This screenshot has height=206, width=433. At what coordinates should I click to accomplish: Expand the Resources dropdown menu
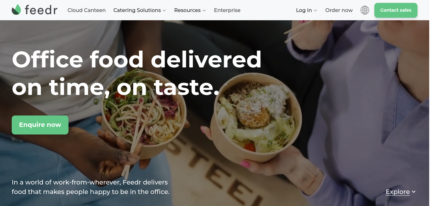[190, 10]
